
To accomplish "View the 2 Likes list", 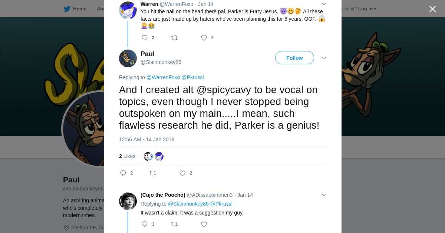I will (x=127, y=156).
